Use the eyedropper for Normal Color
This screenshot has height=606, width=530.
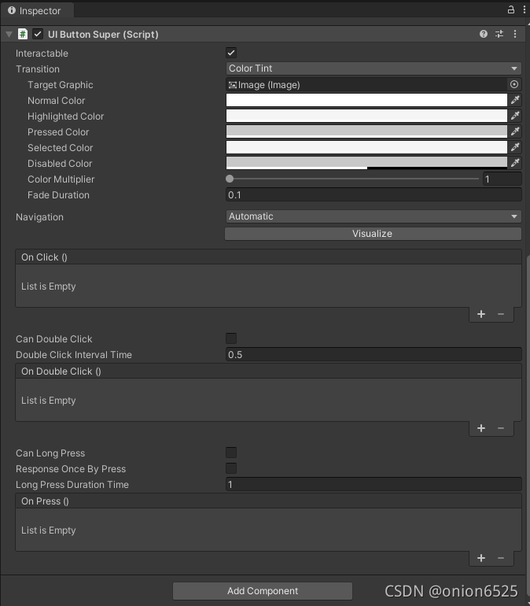pyautogui.click(x=515, y=100)
